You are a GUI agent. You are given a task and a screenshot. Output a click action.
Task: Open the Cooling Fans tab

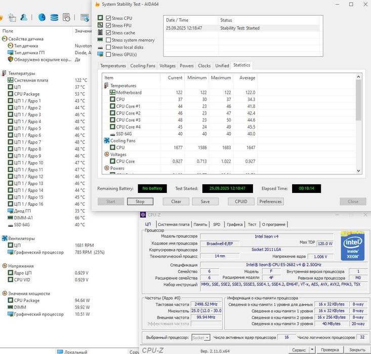(143, 66)
